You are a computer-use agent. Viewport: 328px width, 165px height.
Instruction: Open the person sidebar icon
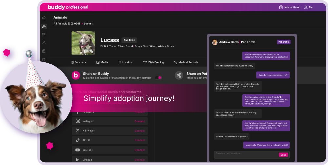click(x=44, y=43)
